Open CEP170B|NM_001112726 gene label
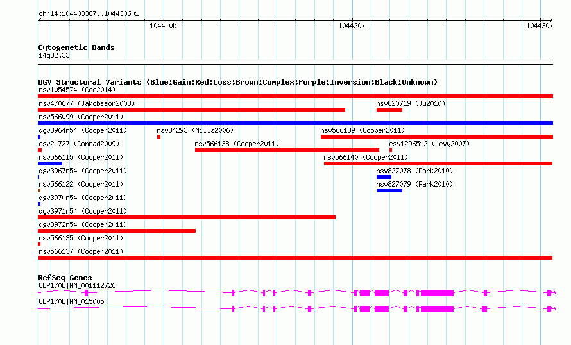Screen dimensions: 571x345 [77, 285]
